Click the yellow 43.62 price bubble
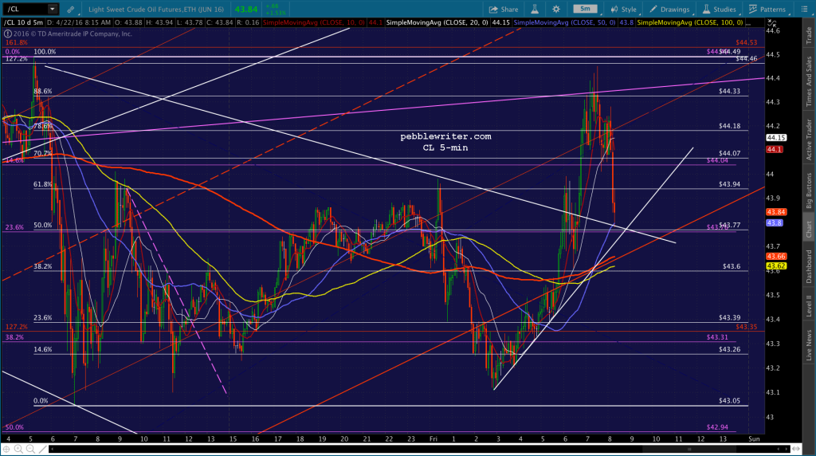Screen dimensions: 816x456 pyautogui.click(x=776, y=266)
